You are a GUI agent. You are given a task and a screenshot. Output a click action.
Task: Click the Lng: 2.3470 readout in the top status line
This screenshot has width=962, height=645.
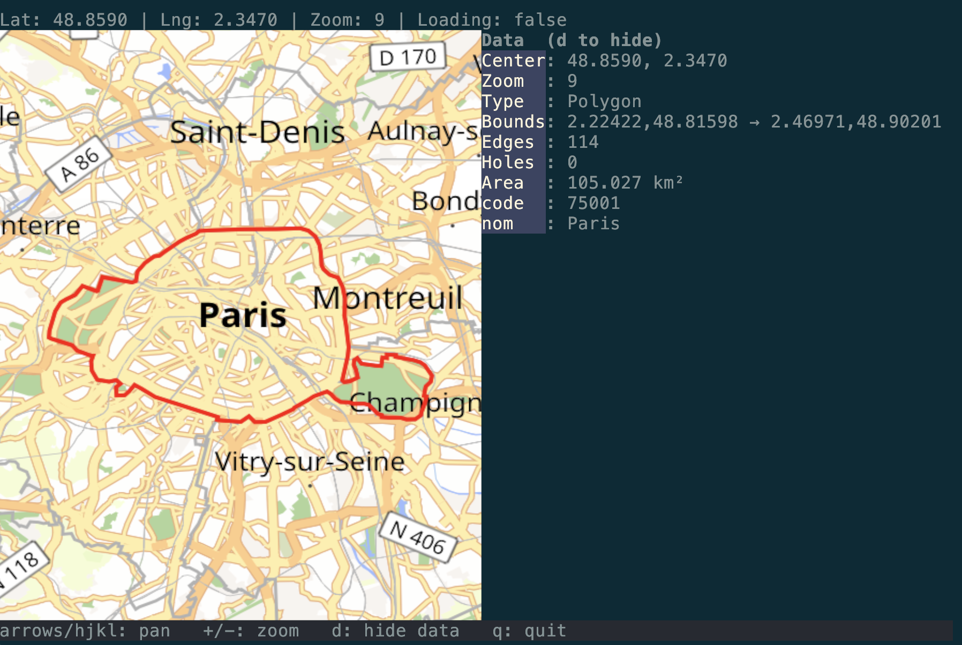219,20
